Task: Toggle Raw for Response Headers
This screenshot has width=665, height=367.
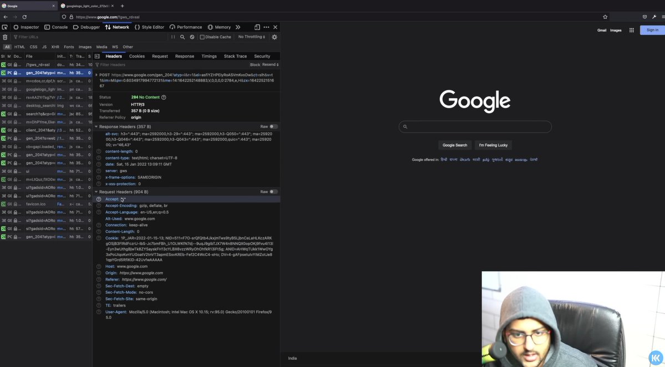Action: 273,127
